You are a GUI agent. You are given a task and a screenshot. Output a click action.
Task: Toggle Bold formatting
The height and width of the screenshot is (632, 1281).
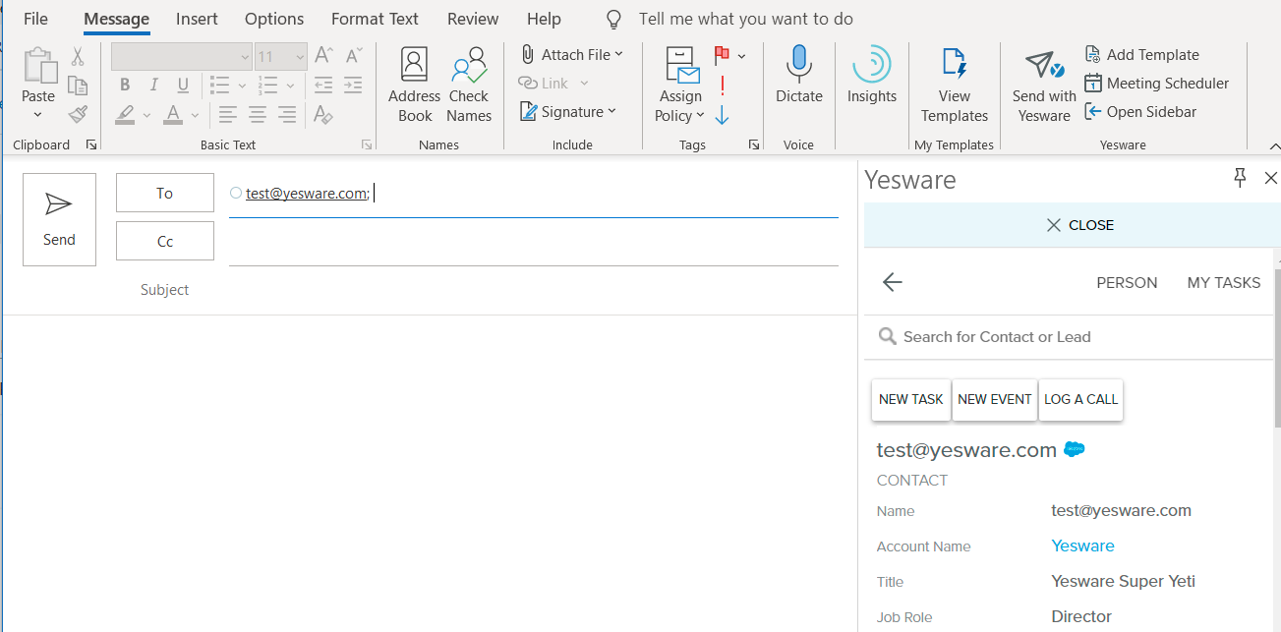pos(125,86)
